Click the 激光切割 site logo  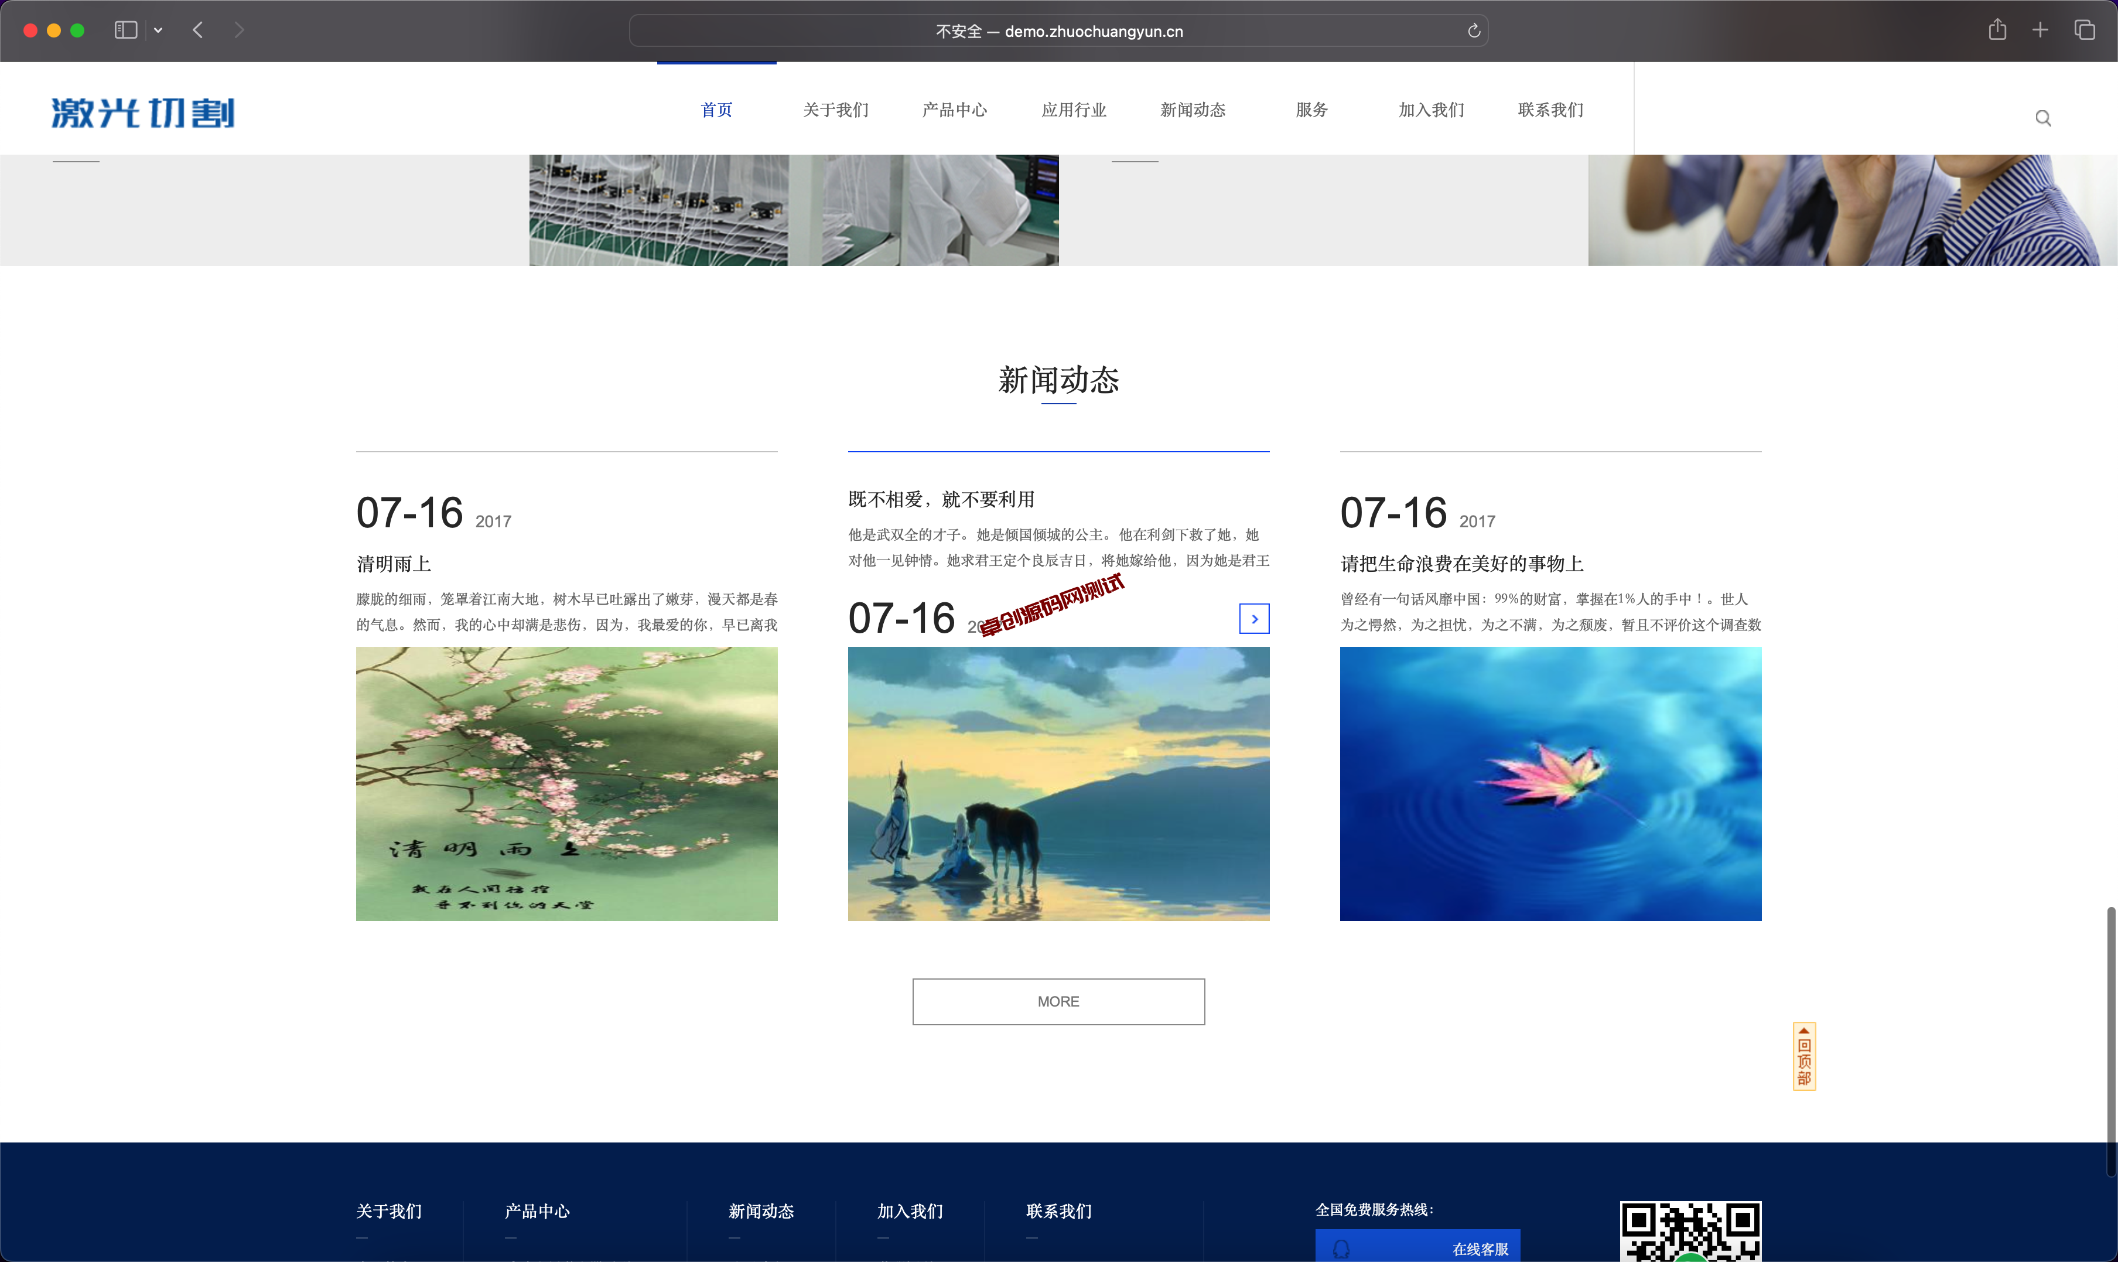point(143,112)
